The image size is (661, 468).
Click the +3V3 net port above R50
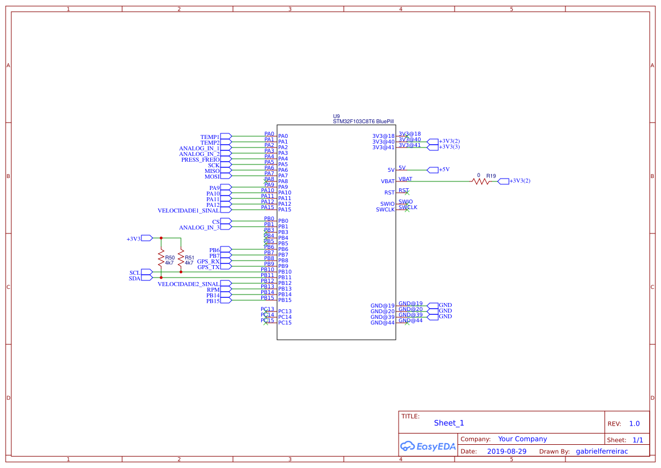(146, 238)
